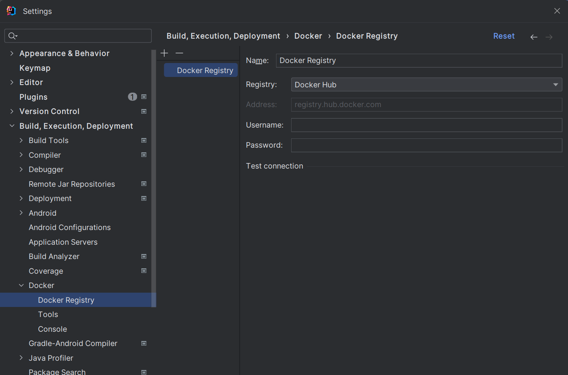Collapse Build, Execution, Deployment section
568x375 pixels.
point(12,126)
